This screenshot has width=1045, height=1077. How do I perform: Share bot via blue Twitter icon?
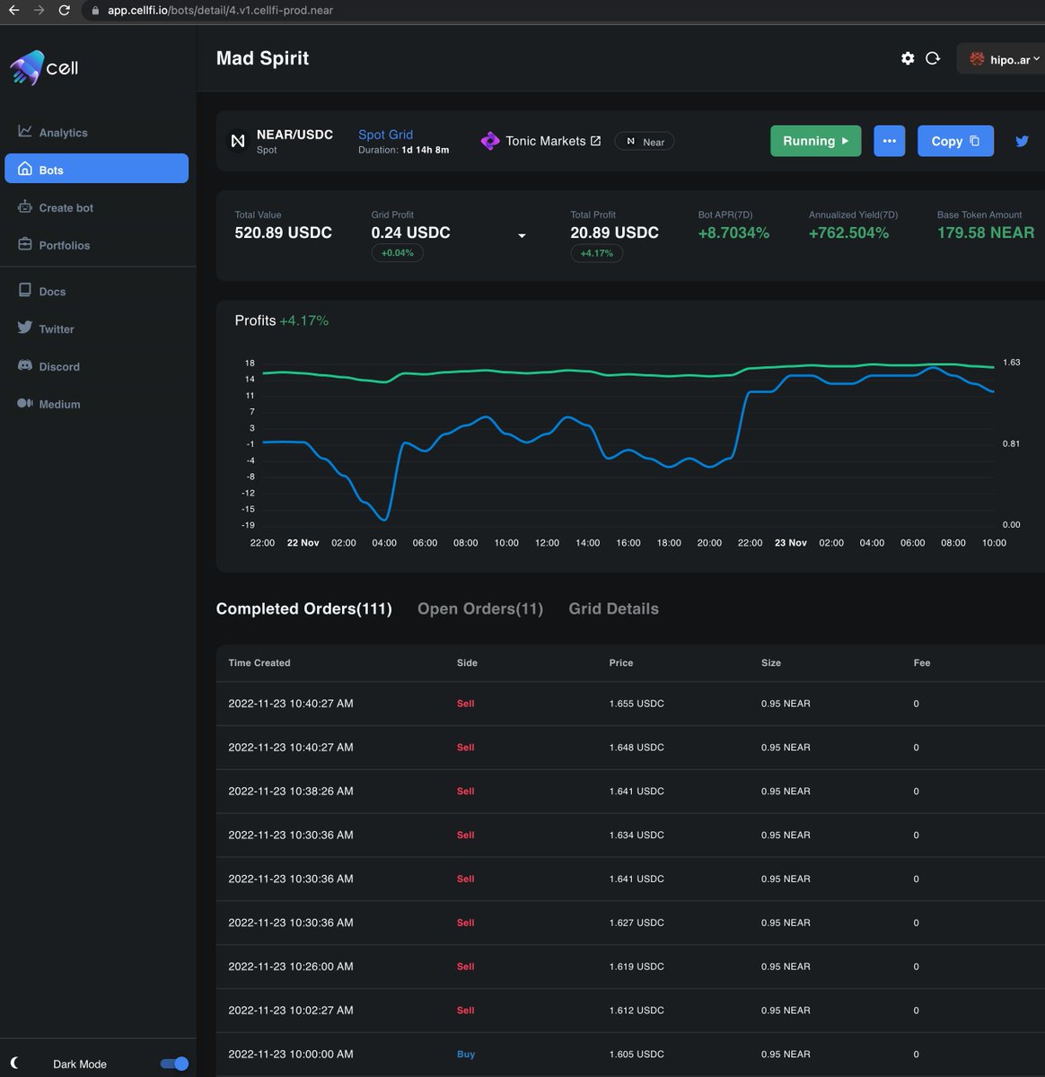click(x=1022, y=141)
